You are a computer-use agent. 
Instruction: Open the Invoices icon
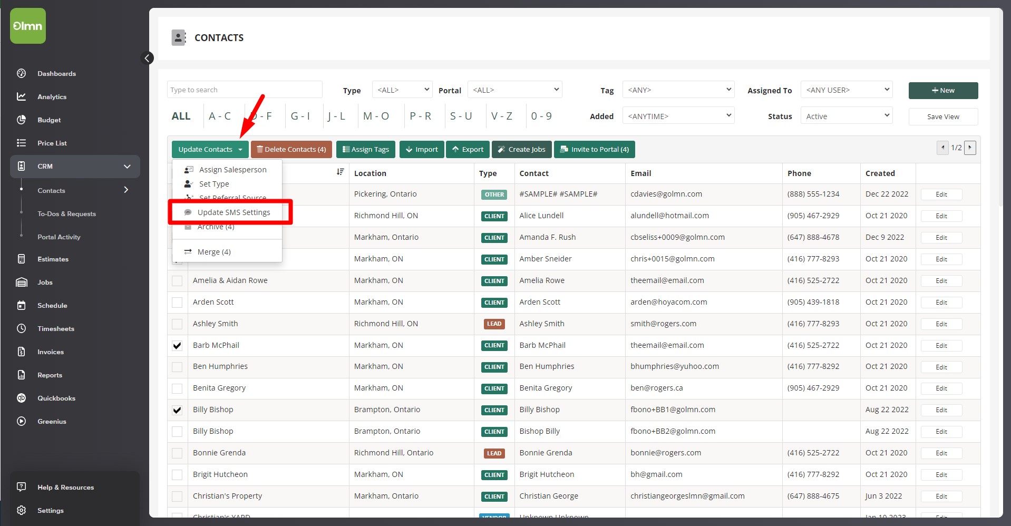coord(21,352)
